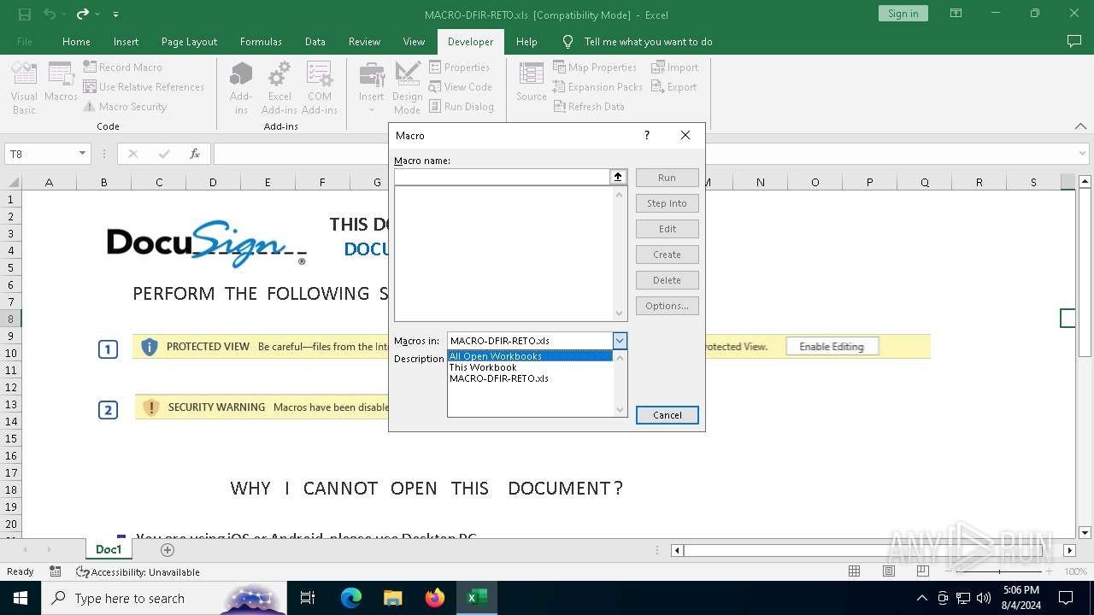Open Firefox from the taskbar

[x=435, y=598]
